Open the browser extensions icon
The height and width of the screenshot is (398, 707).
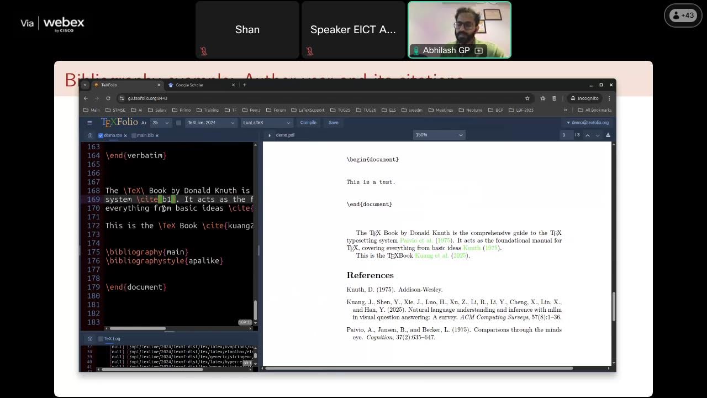[543, 98]
